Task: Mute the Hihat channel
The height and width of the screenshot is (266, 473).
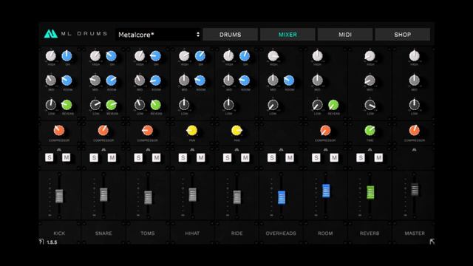Action: (x=200, y=157)
